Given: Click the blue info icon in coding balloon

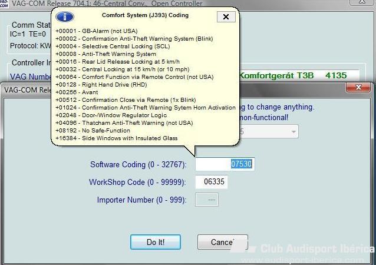Looking at the screenshot, I should tap(65, 16).
